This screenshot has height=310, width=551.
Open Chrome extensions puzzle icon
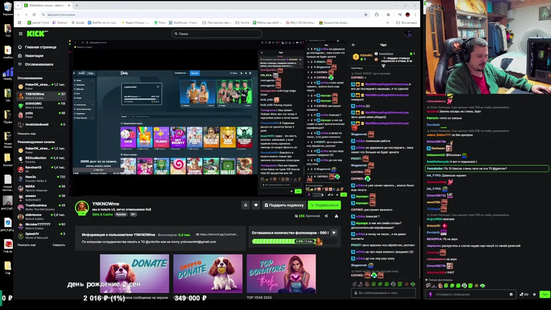(377, 15)
